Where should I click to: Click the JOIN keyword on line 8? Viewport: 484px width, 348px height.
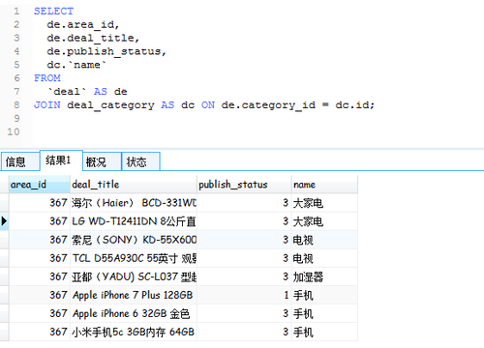(x=47, y=104)
